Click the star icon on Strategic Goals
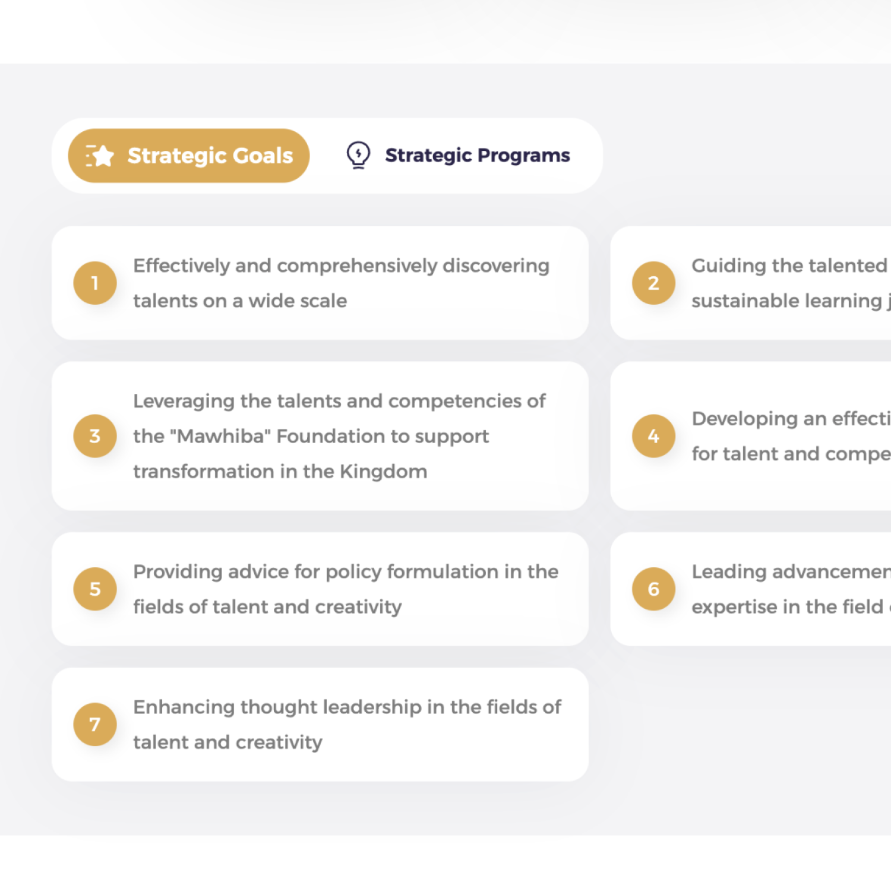Image resolution: width=891 pixels, height=891 pixels. (x=100, y=156)
